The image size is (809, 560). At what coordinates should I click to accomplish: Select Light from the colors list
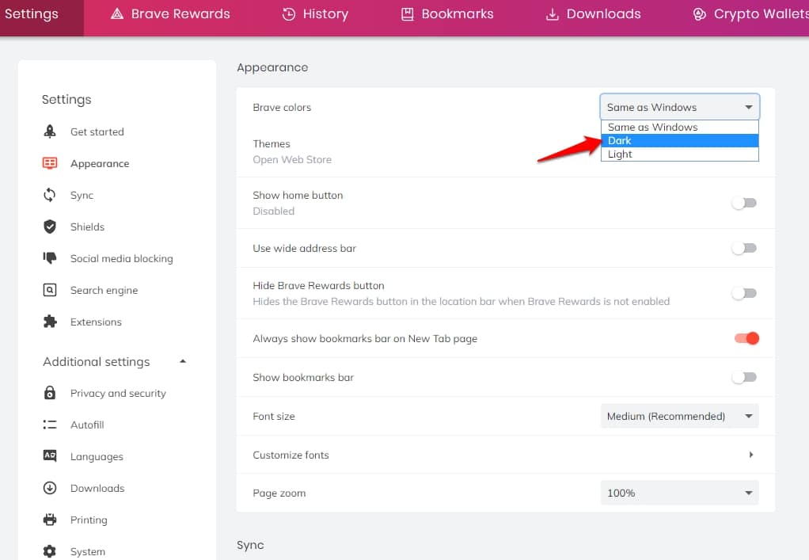click(x=679, y=154)
